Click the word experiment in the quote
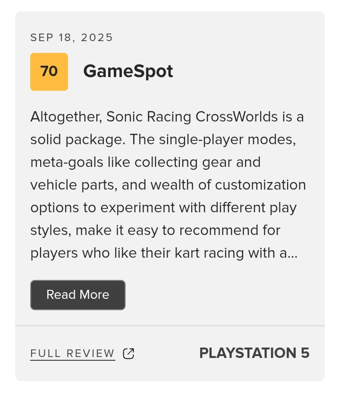340x401 pixels. pos(138,208)
